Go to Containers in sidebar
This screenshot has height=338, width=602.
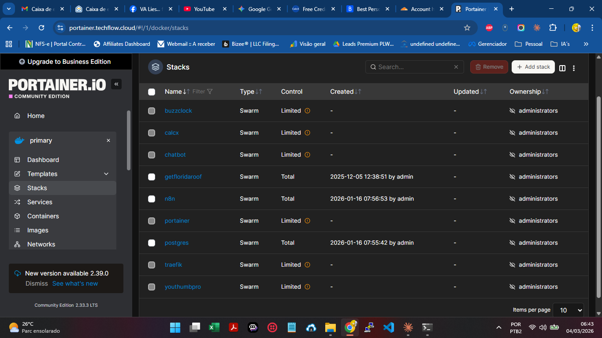pyautogui.click(x=43, y=216)
